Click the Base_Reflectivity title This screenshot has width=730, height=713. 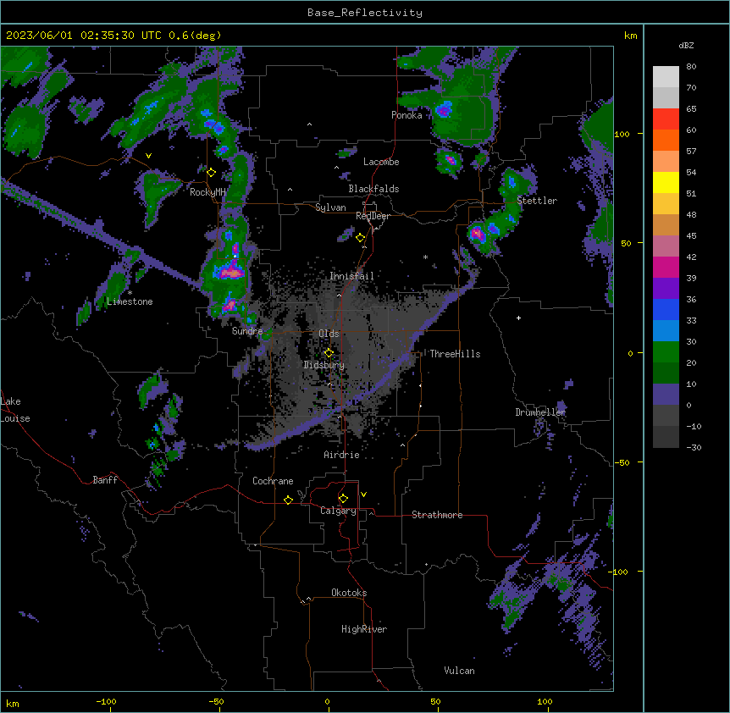tap(365, 13)
